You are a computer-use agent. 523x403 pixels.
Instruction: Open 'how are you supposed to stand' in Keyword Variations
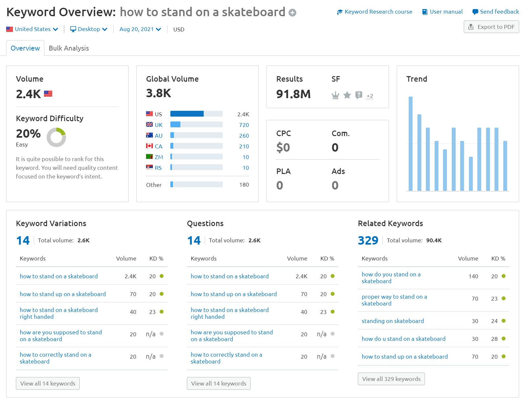pyautogui.click(x=61, y=336)
